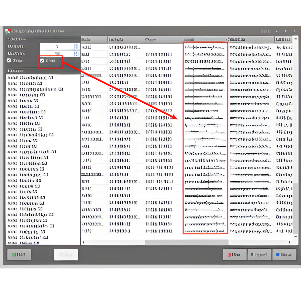Screen dimensions: 301x301
Task: Click the blue icon on the last bottom-right button
Action: (x=277, y=255)
